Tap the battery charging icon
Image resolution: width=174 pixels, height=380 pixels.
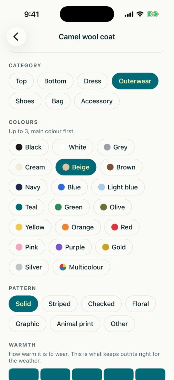tap(152, 14)
